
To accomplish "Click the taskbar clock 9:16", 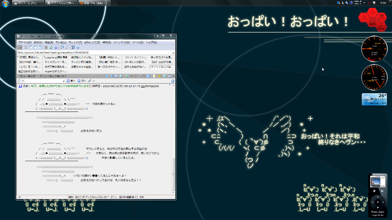I will [383, 3].
